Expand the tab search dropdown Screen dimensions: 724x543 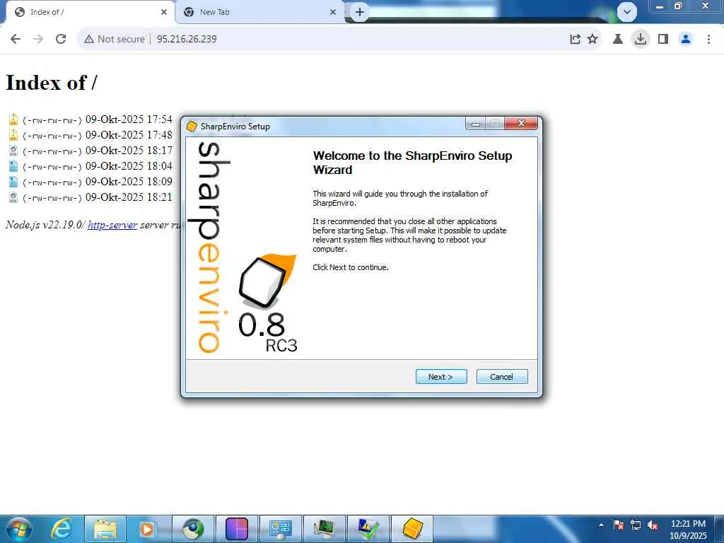[627, 13]
